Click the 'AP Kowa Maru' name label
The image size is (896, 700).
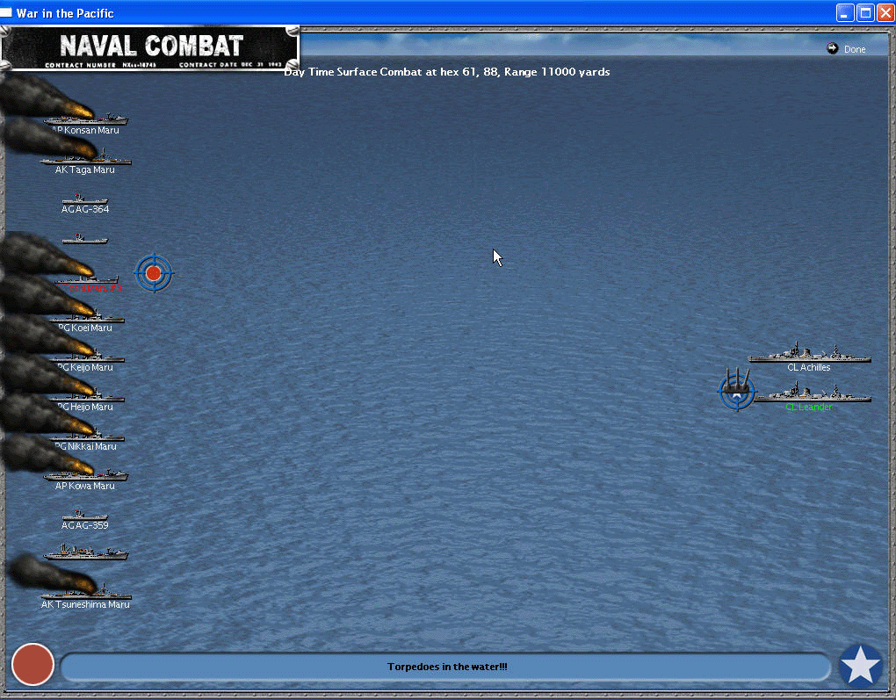pyautogui.click(x=84, y=486)
